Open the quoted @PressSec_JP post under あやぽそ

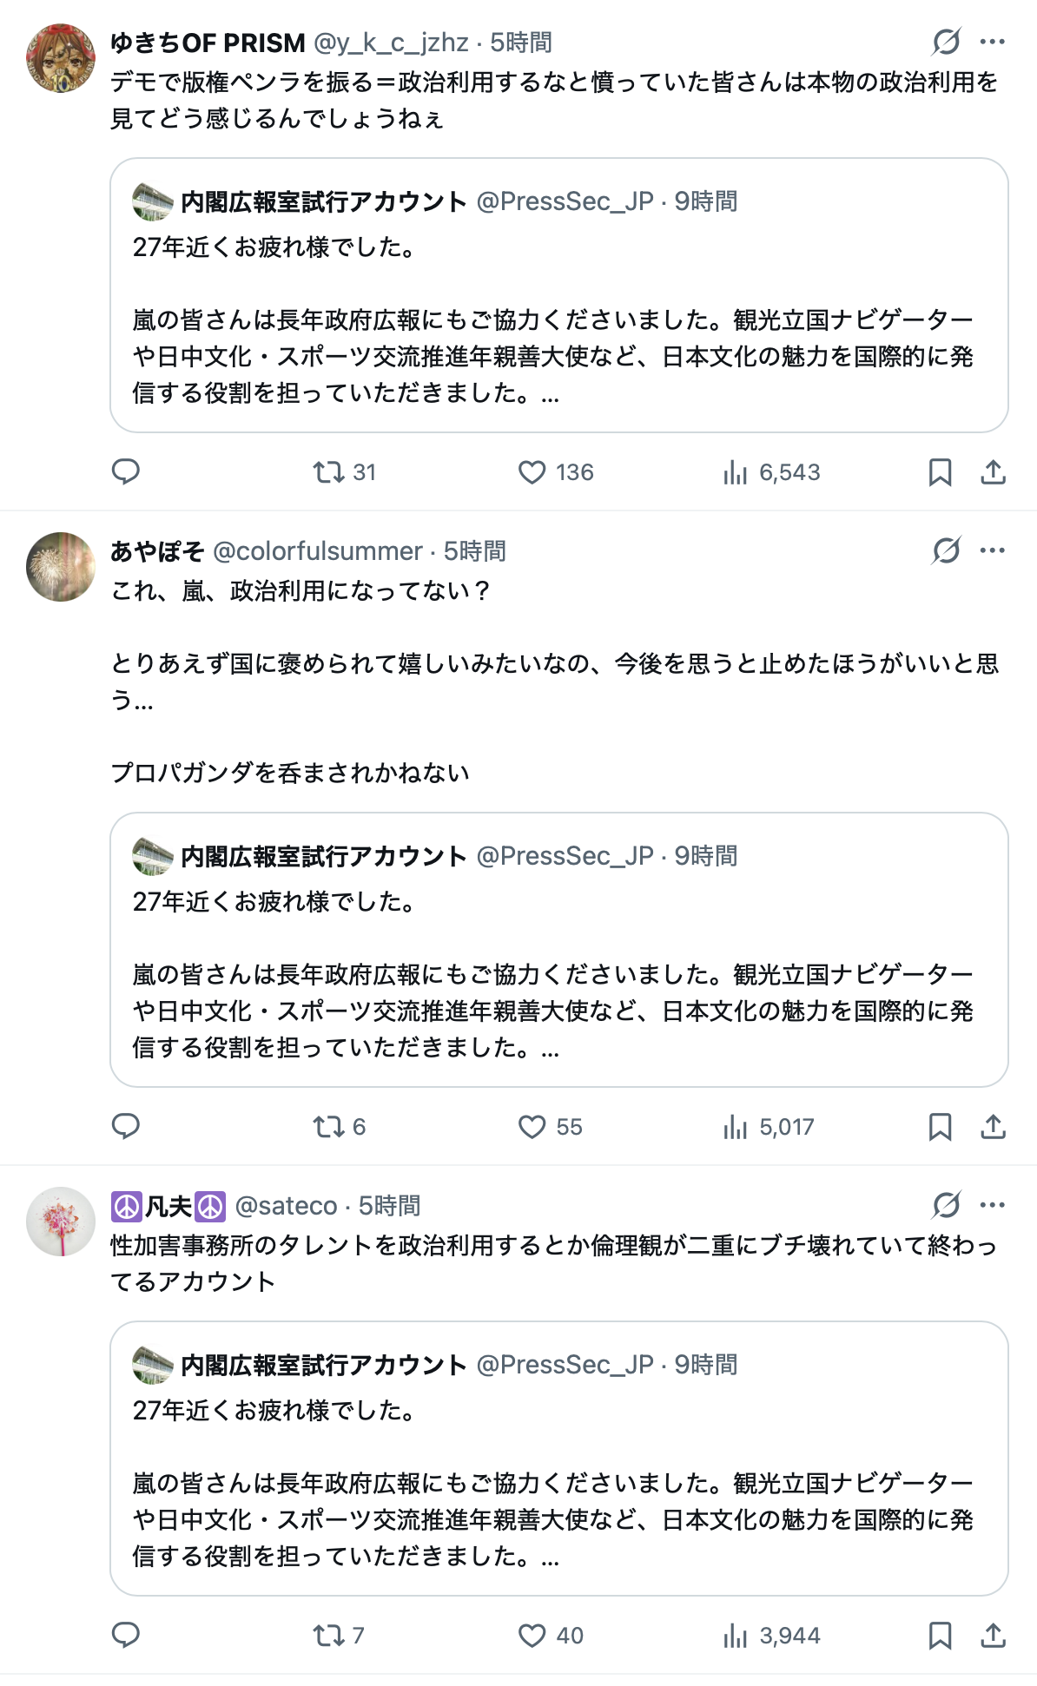(558, 950)
